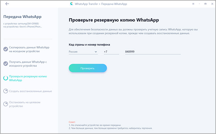
Task: Click the description paragraph 'Для обеспечения безопасности данных'
Action: [x=133, y=31]
